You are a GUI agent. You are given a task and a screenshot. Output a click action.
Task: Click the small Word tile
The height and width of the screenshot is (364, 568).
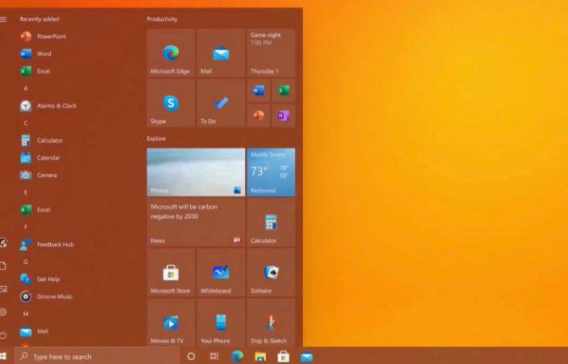(259, 90)
